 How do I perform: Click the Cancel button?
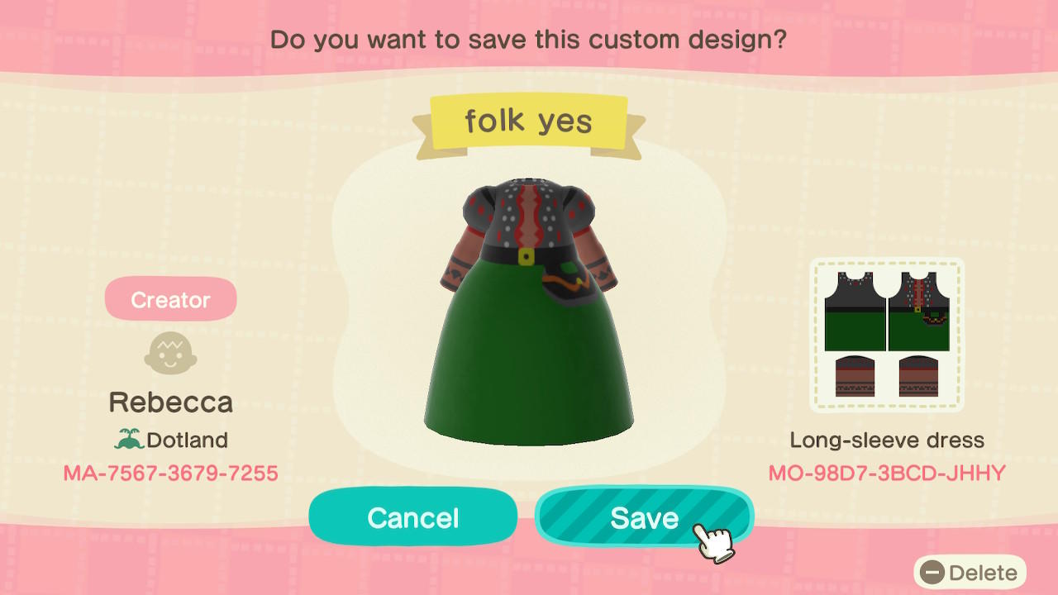tap(412, 517)
